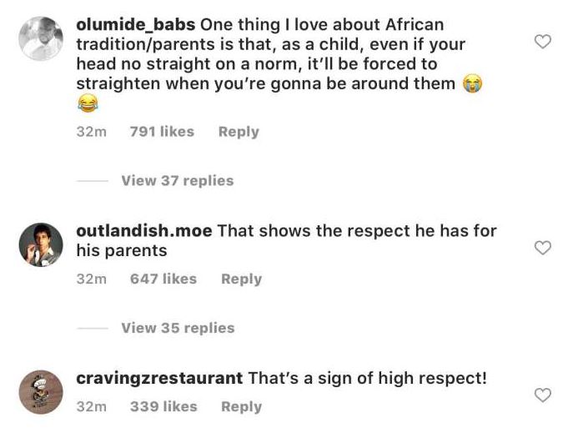Reply to olumide_babs' comment
This screenshot has height=428, width=583.
[x=239, y=132]
